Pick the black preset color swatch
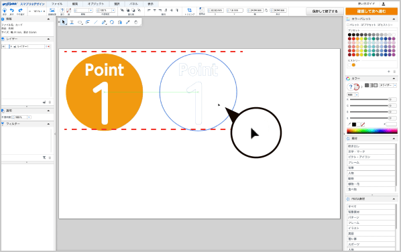The image size is (401, 252). [349, 35]
